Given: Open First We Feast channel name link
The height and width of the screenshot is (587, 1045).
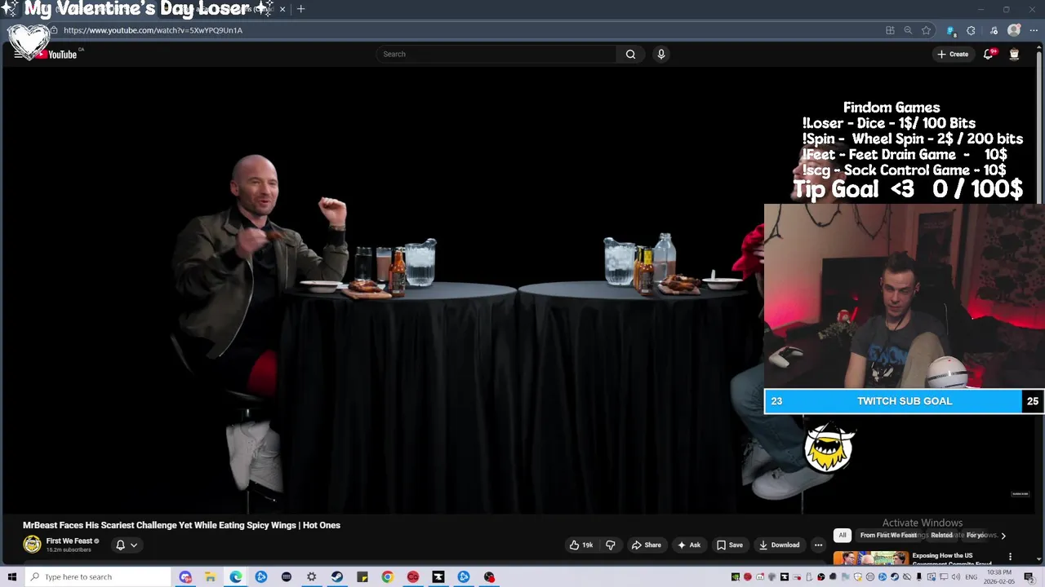Looking at the screenshot, I should [x=69, y=541].
